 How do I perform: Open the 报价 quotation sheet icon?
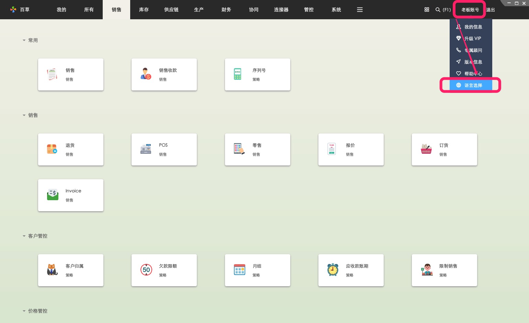331,149
